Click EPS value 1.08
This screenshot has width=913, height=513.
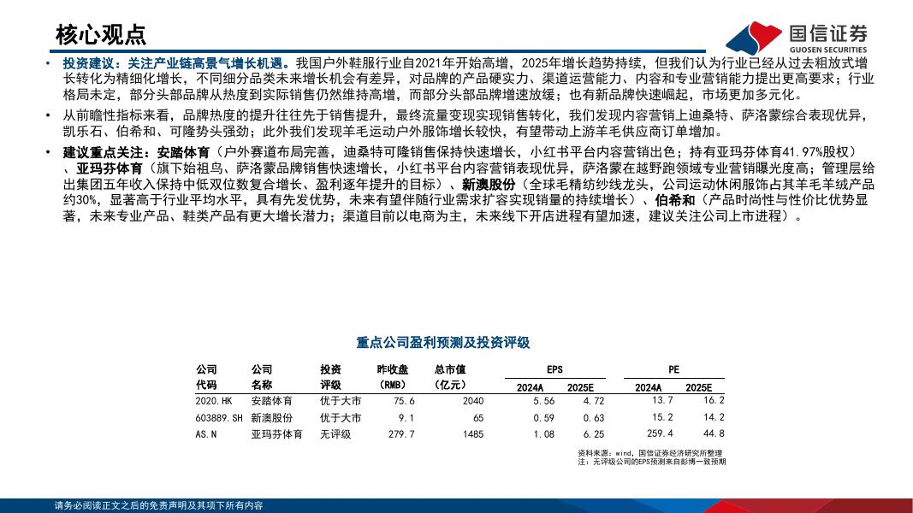point(544,434)
